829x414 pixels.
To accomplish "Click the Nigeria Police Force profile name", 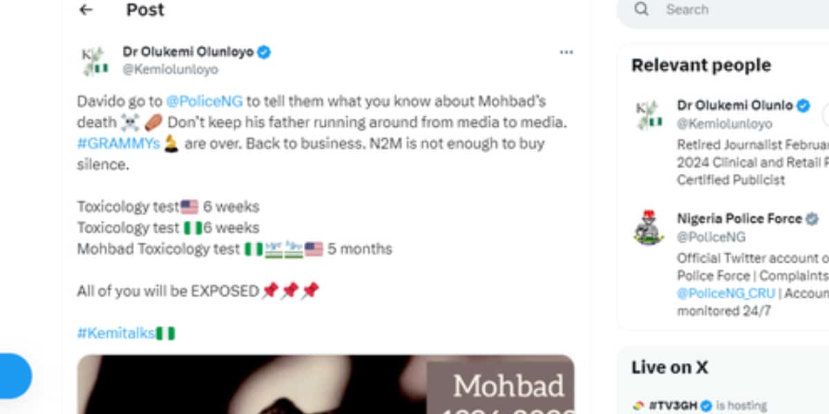I will [739, 219].
